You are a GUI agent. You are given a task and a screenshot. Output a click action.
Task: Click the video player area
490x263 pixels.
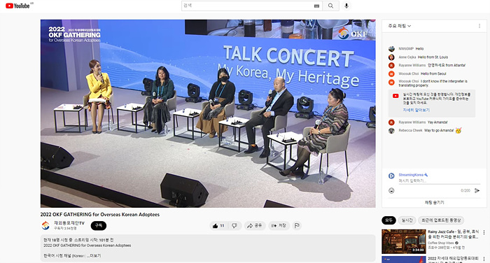(x=208, y=114)
